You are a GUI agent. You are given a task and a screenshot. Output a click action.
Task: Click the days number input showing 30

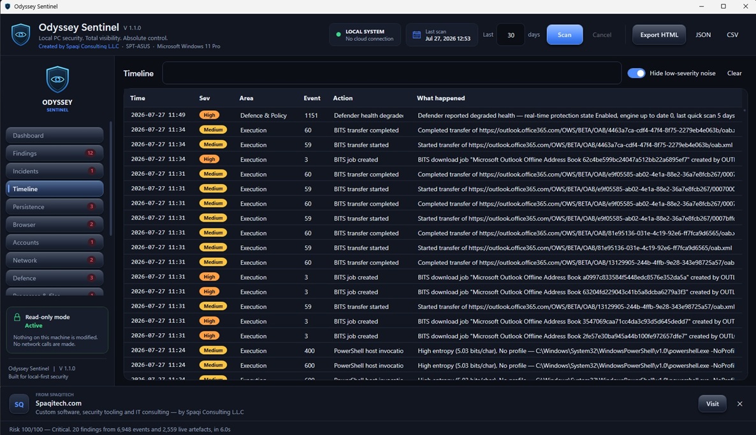pyautogui.click(x=511, y=34)
